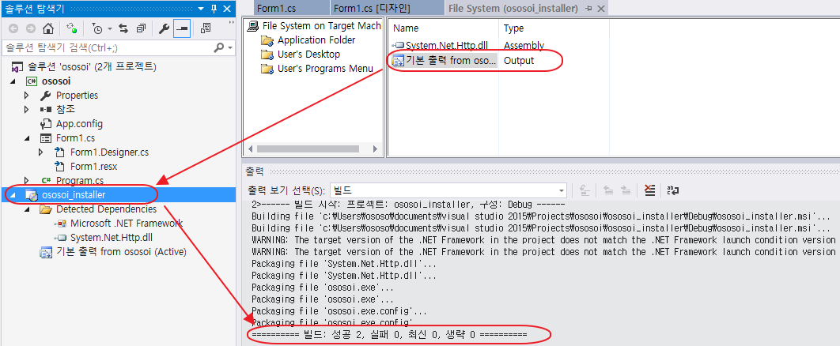The height and width of the screenshot is (346, 840).
Task: Toggle pin on File System tab
Action: [589, 9]
